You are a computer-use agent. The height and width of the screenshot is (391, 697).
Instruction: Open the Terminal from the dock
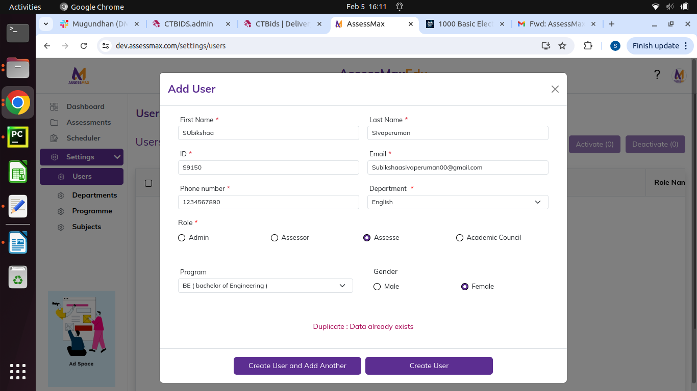(18, 33)
